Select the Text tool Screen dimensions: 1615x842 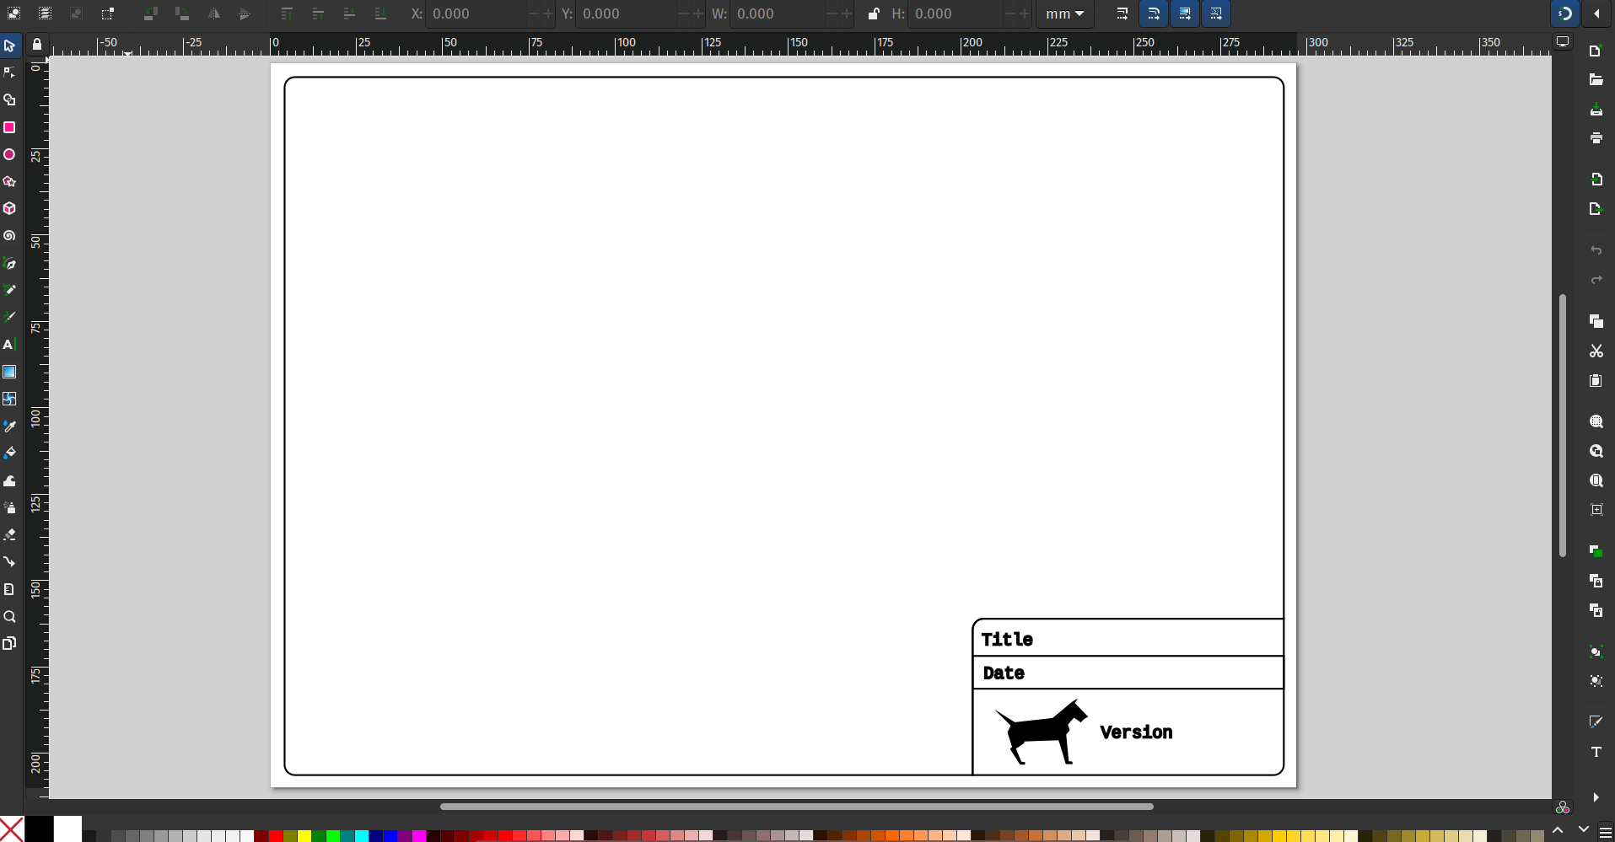(10, 345)
